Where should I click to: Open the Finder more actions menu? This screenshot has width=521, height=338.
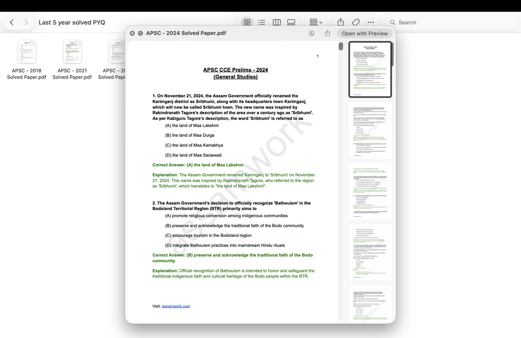pyautogui.click(x=371, y=22)
